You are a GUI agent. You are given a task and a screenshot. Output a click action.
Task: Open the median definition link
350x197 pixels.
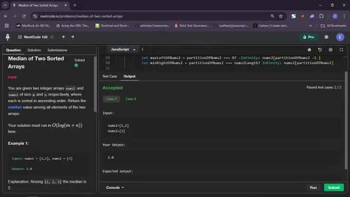pyautogui.click(x=15, y=107)
